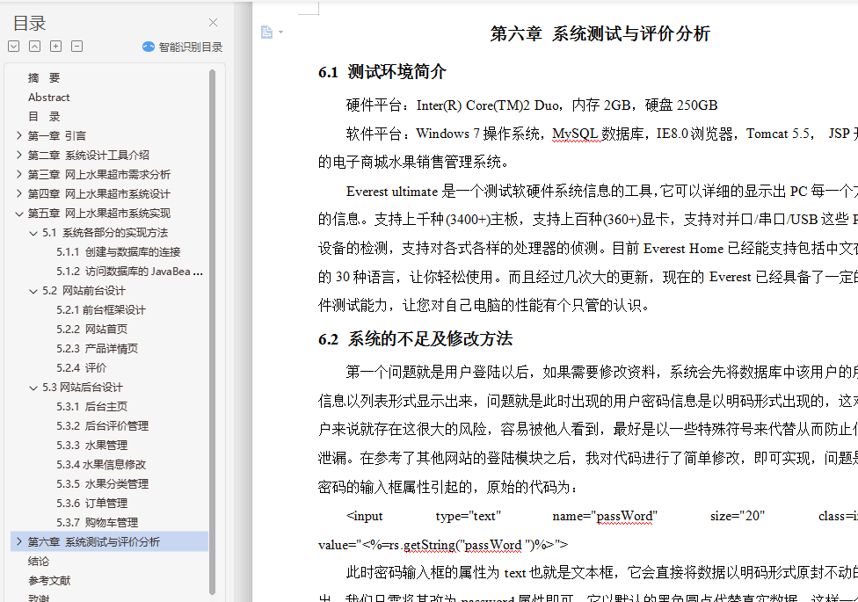
Task: Click the 智能识别目录 button
Action: pyautogui.click(x=182, y=47)
